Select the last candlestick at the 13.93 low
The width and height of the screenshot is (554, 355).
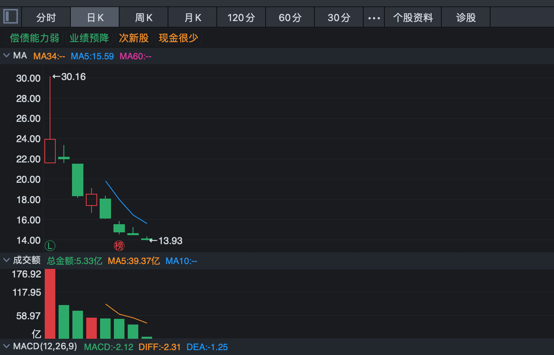point(146,239)
